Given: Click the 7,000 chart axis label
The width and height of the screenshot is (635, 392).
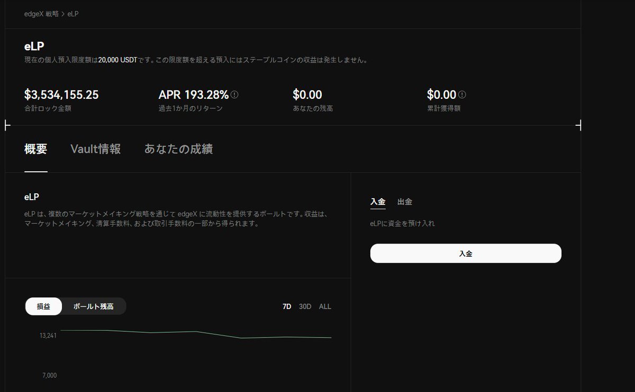Looking at the screenshot, I should pos(49,375).
